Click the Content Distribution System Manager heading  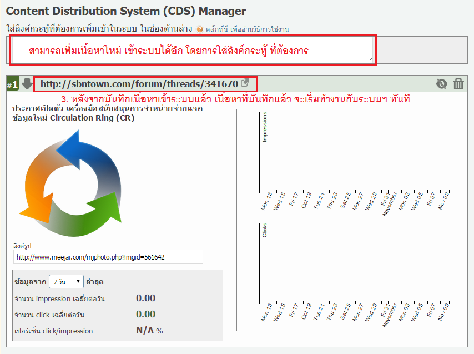126,11
